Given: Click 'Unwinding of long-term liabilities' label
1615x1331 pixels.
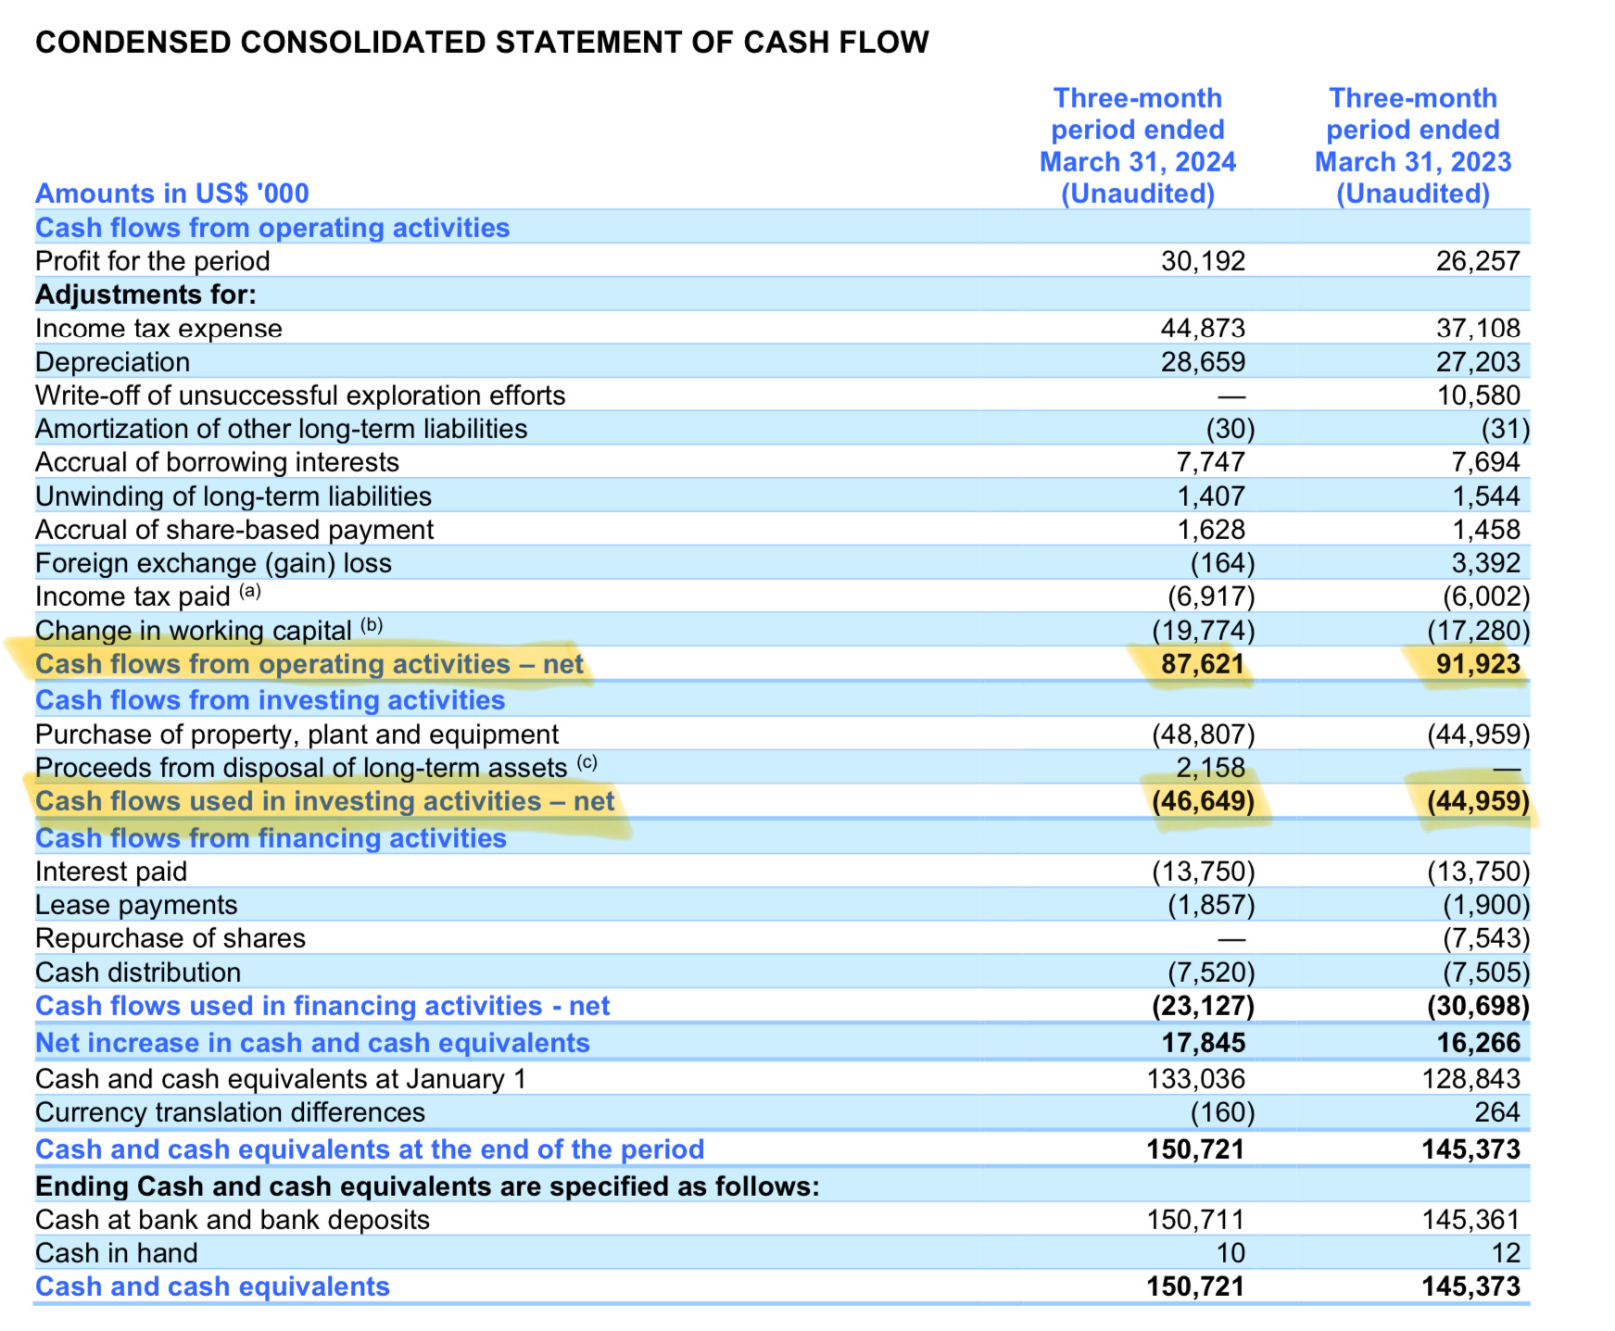Looking at the screenshot, I should coord(233,496).
